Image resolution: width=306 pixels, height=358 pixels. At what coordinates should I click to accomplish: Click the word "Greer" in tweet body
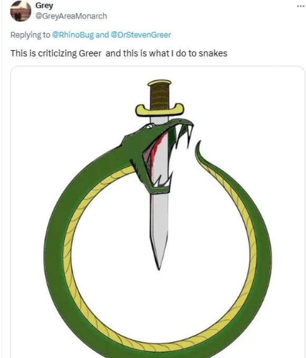(90, 53)
